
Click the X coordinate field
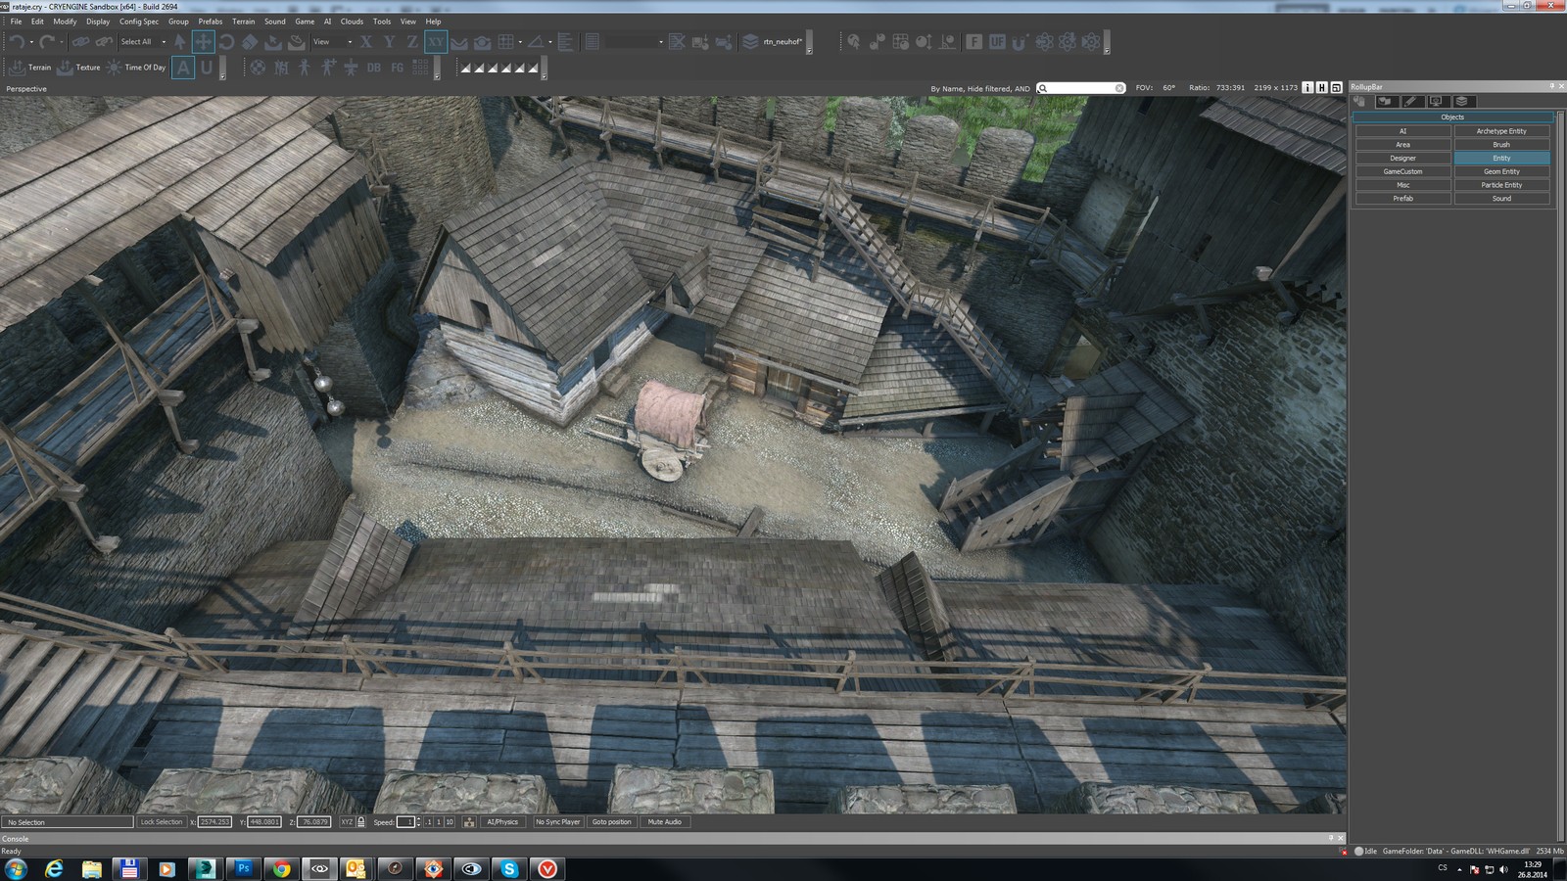[x=214, y=822]
